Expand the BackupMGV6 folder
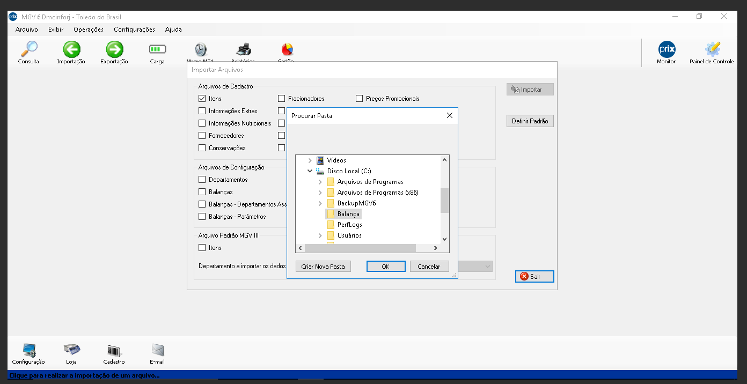This screenshot has width=747, height=384. 320,203
